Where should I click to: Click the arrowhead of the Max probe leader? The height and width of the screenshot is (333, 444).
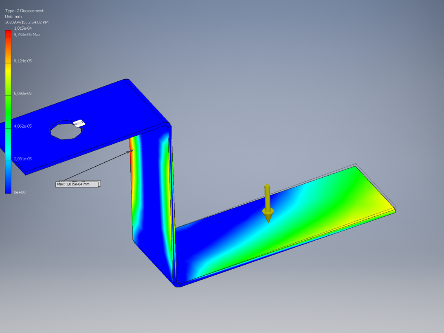point(131,152)
